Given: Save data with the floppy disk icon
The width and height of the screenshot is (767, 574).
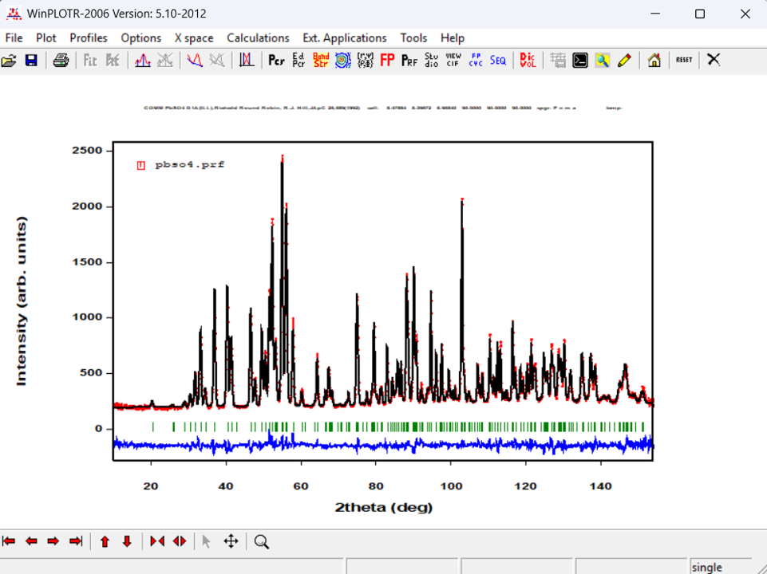Looking at the screenshot, I should click(x=31, y=61).
